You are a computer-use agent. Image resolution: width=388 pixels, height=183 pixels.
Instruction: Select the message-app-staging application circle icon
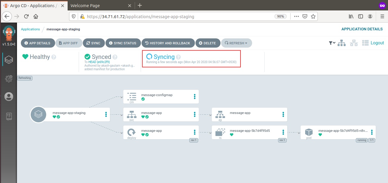click(x=38, y=114)
